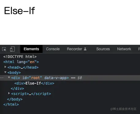Expand the script element arrow
Viewport: 140px width, 114px height.
pyautogui.click(x=9, y=93)
